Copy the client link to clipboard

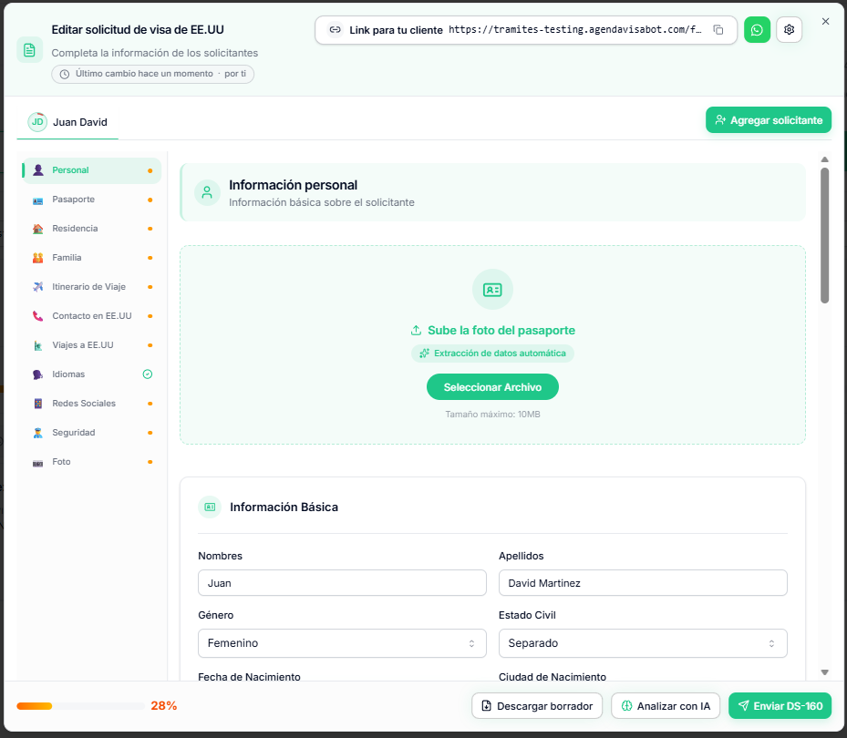click(x=718, y=30)
